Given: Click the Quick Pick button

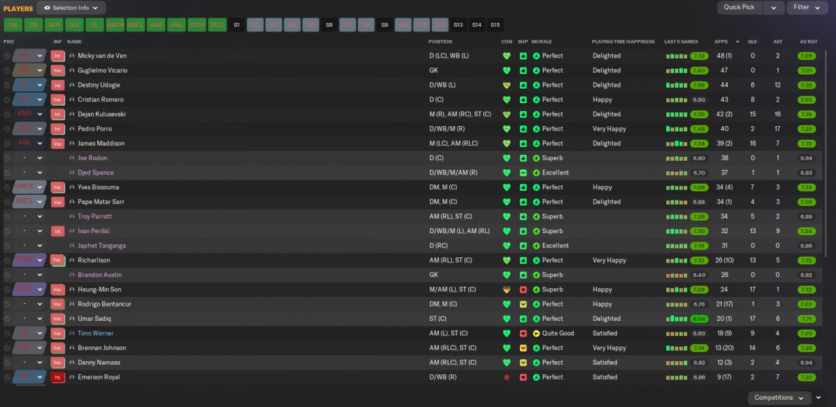Looking at the screenshot, I should pos(740,8).
